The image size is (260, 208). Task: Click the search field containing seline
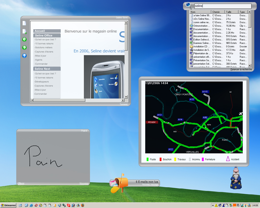pyautogui.click(x=222, y=6)
